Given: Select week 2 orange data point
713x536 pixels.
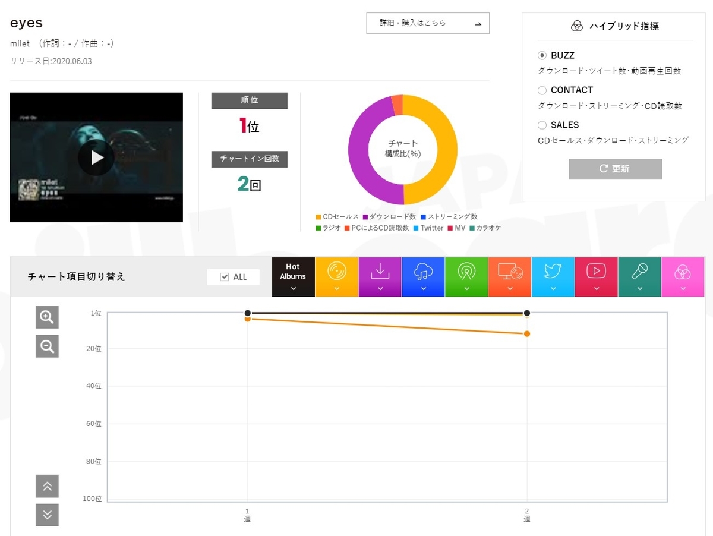Looking at the screenshot, I should (x=527, y=334).
